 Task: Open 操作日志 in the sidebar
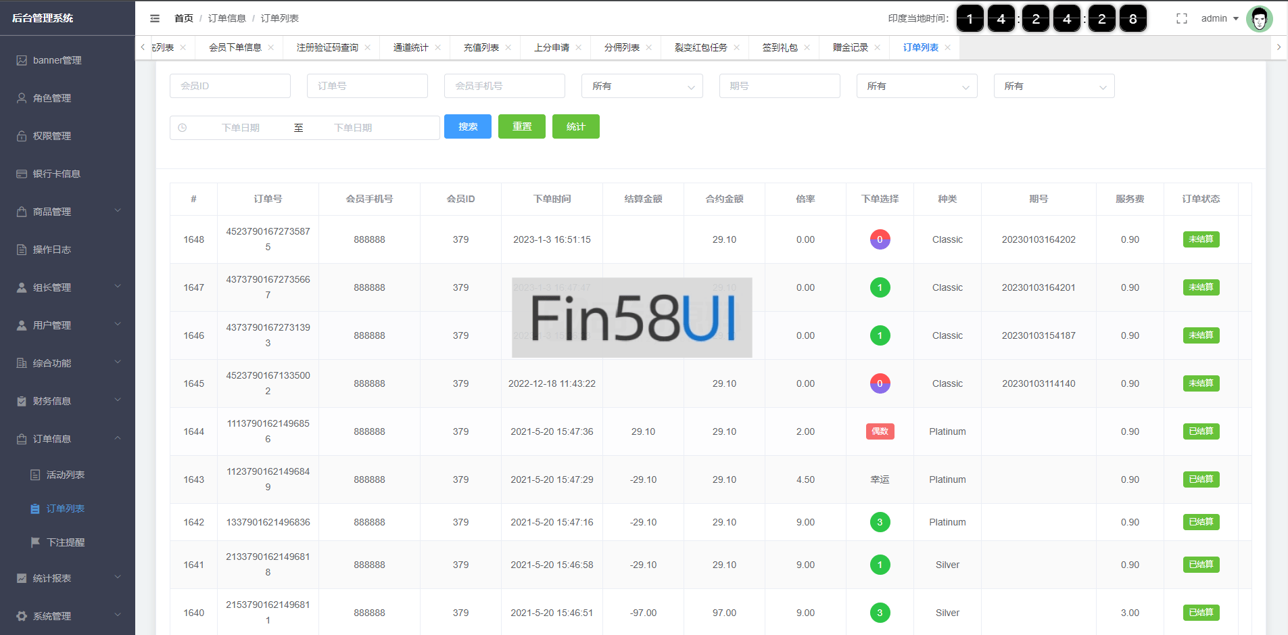point(52,250)
